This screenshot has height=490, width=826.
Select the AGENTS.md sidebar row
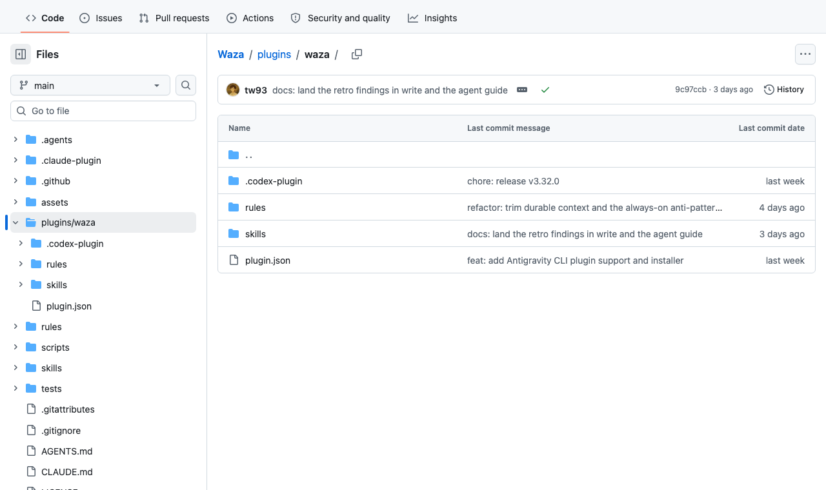[x=103, y=451]
